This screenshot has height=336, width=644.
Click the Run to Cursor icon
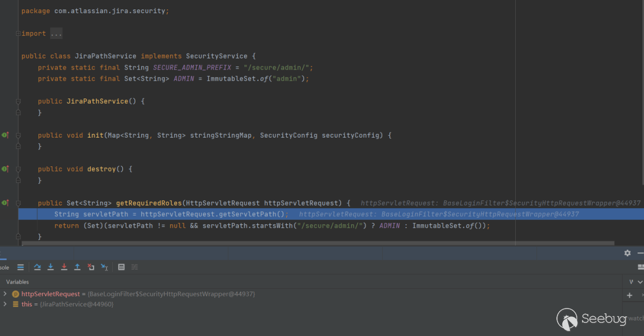[x=104, y=267]
